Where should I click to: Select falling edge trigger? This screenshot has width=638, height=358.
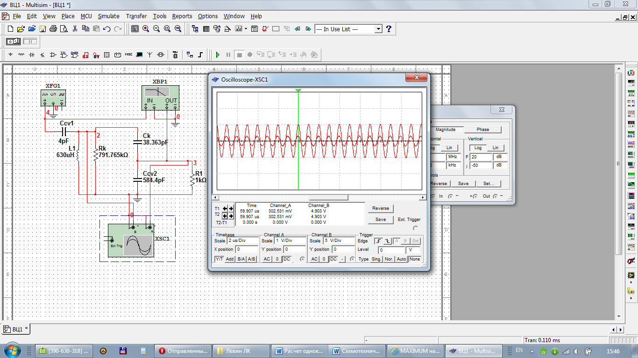(x=387, y=241)
